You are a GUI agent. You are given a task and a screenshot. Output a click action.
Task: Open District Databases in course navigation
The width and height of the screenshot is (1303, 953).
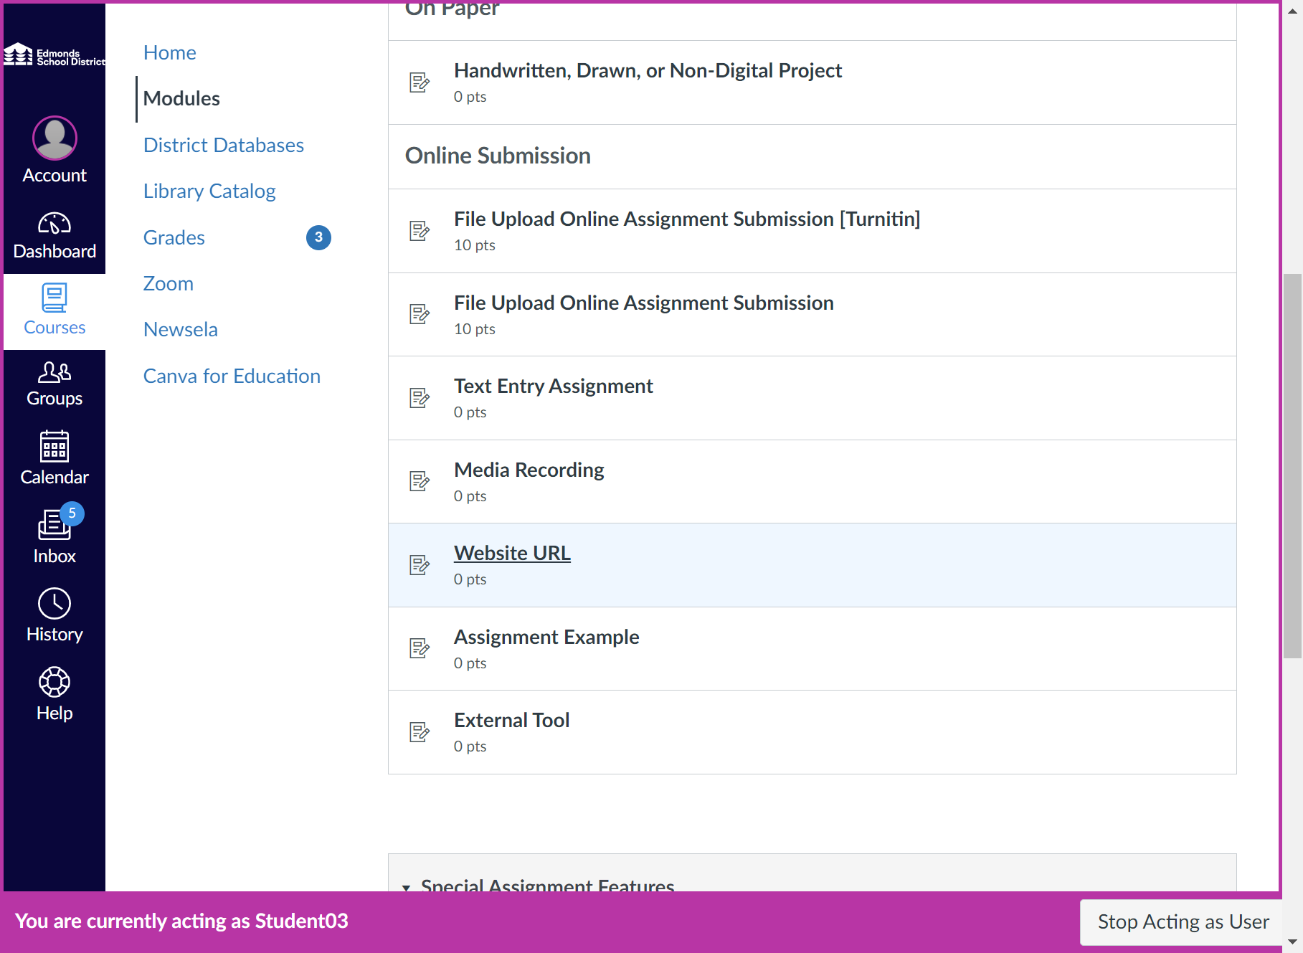point(224,145)
